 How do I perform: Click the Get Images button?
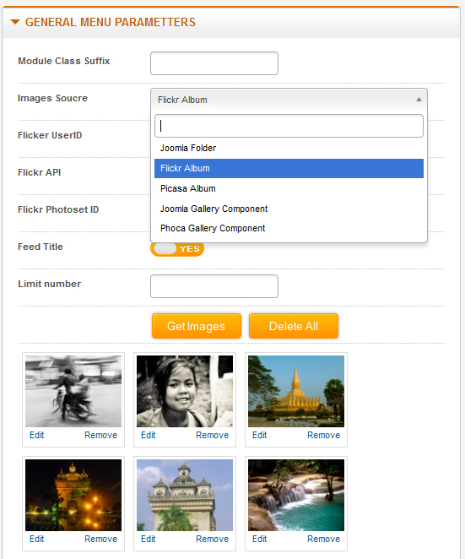(x=197, y=326)
